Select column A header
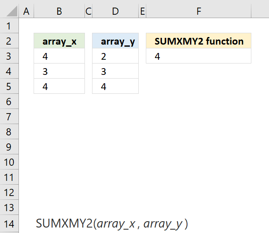The height and width of the screenshot is (233, 269). click(26, 11)
